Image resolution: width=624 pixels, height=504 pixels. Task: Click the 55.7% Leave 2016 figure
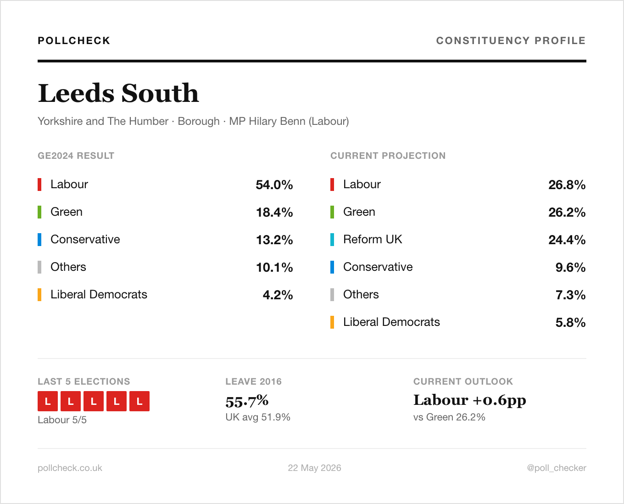click(247, 401)
